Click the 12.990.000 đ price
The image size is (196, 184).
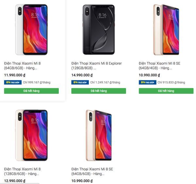pyautogui.click(x=15, y=181)
